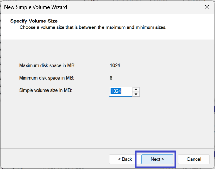Click the 'Choose a volume size' description text
Image resolution: width=215 pixels, height=169 pixels.
[x=93, y=27]
